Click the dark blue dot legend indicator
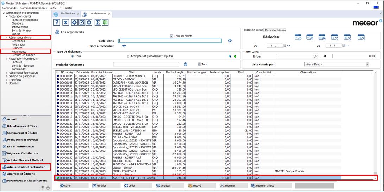This screenshot has height=192, width=384. [230, 57]
